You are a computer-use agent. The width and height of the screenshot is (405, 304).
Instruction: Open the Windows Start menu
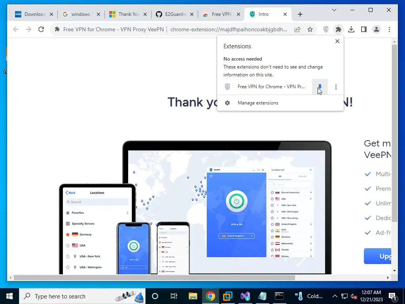point(9,296)
